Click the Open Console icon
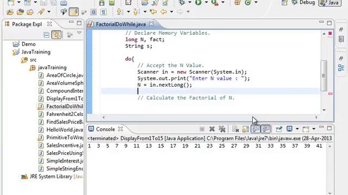348x195 pixels. pyautogui.click(x=306, y=129)
